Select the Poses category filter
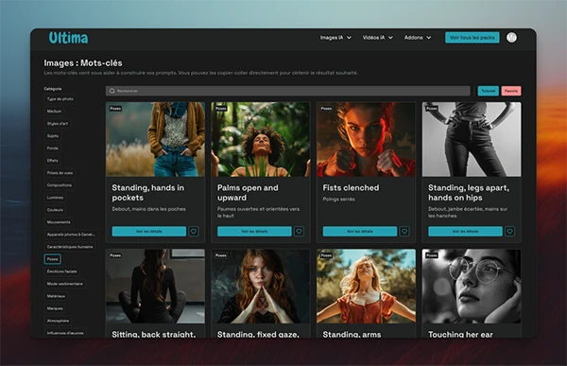Image resolution: width=567 pixels, height=366 pixels. coord(52,259)
